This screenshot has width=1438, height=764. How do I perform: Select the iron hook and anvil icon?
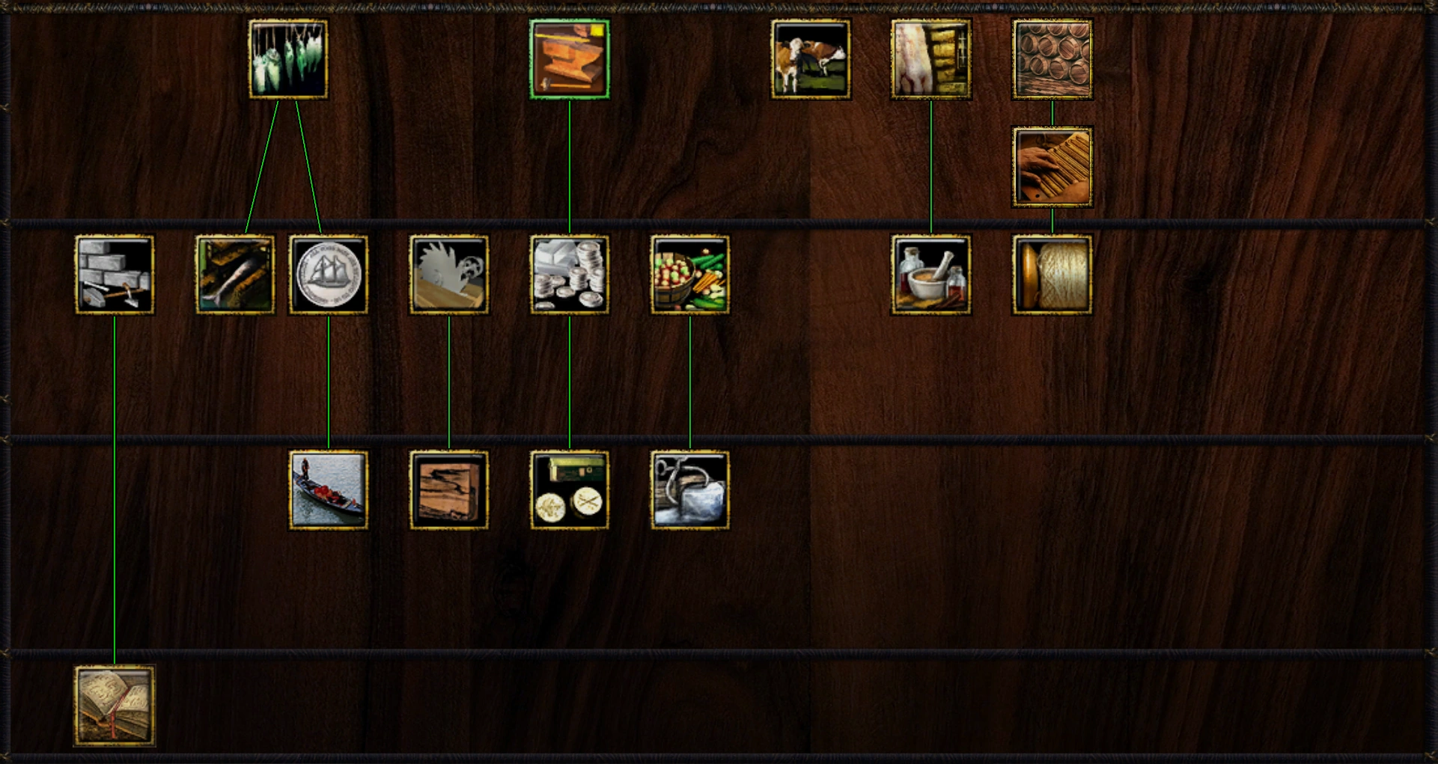[x=690, y=490]
